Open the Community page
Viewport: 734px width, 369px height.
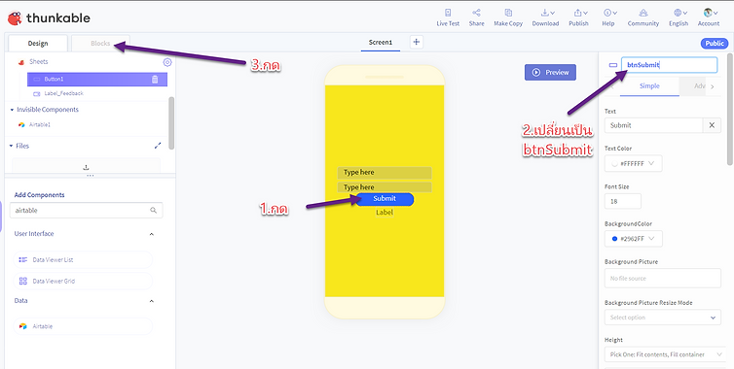(643, 17)
